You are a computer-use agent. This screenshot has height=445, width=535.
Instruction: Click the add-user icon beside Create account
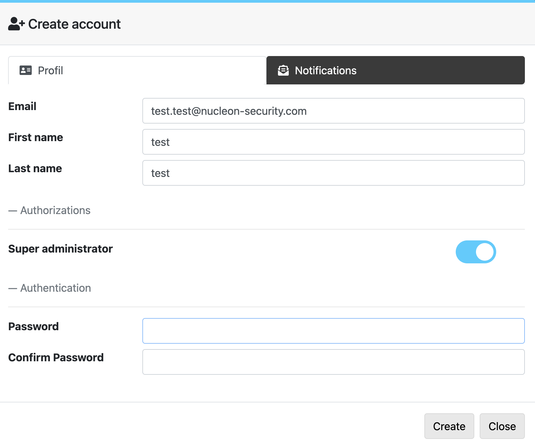pos(17,24)
